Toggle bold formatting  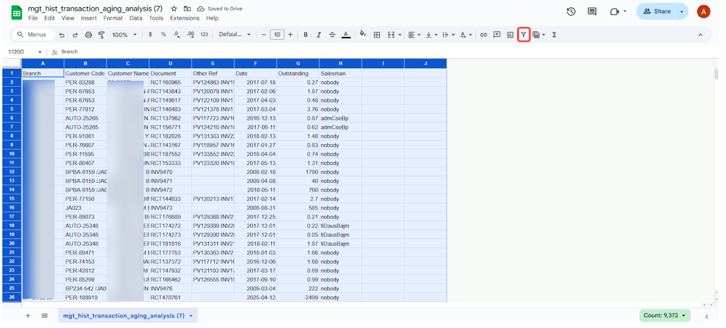coord(305,35)
